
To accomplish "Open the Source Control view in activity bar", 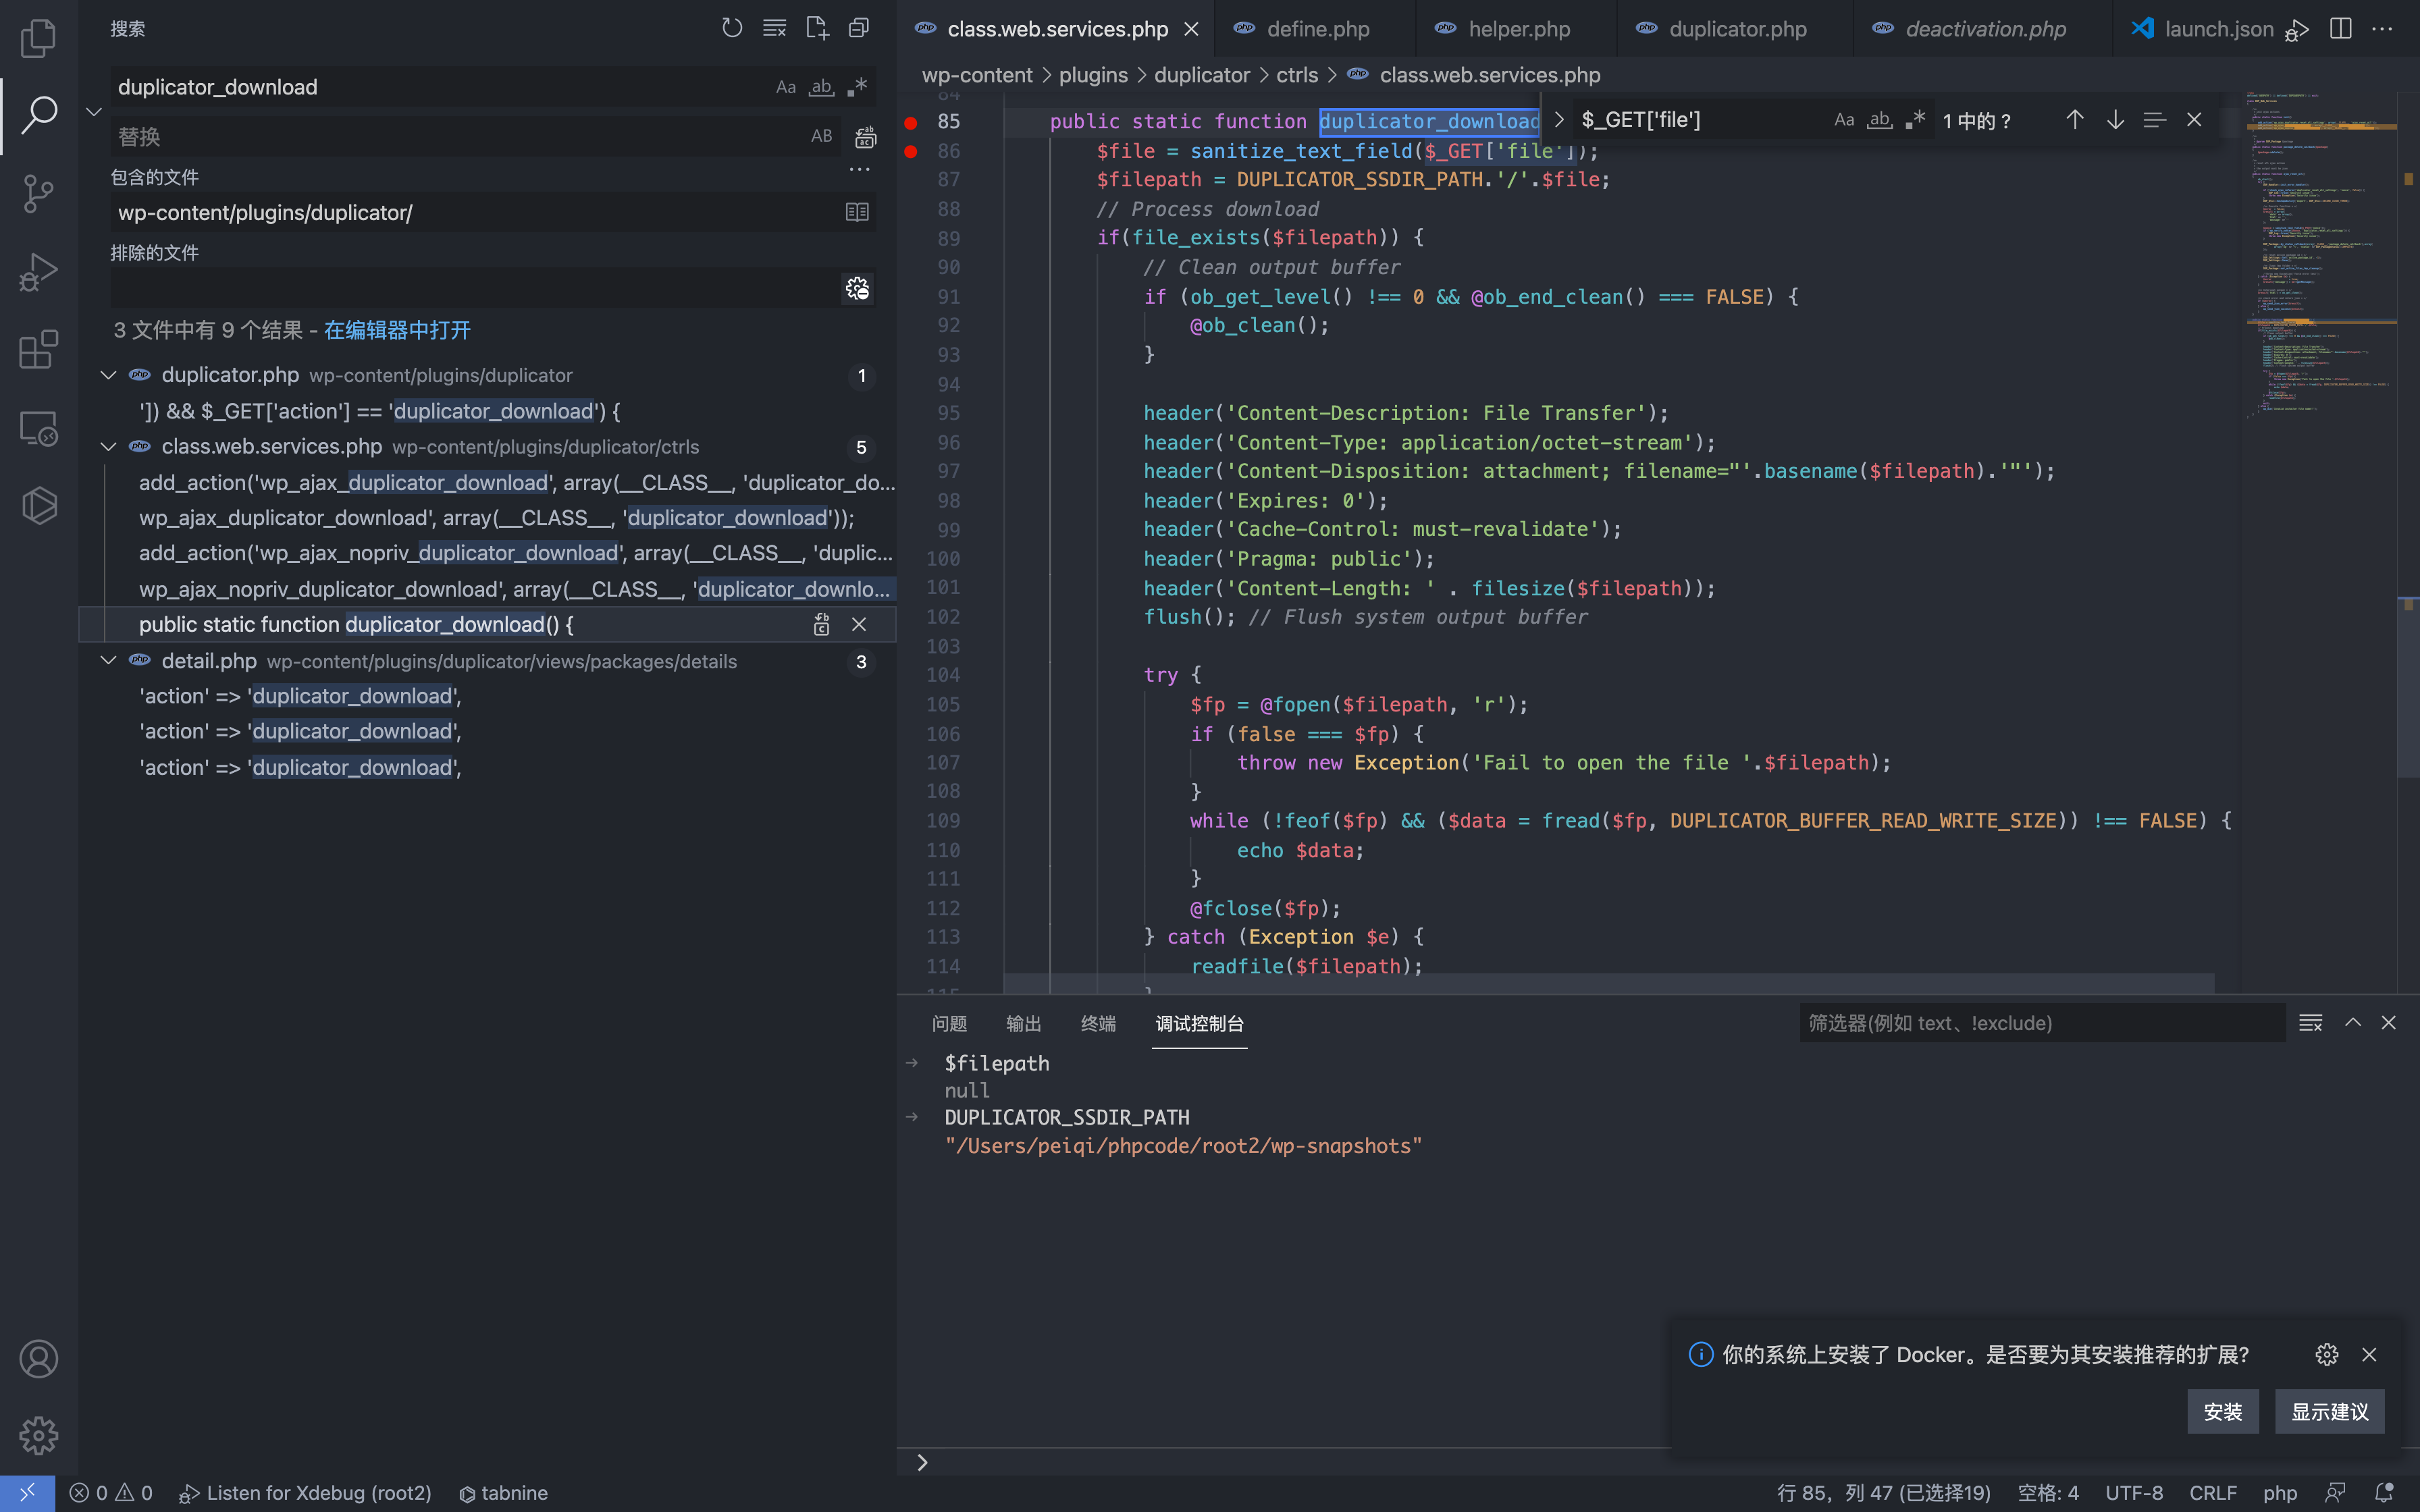I will (x=38, y=193).
